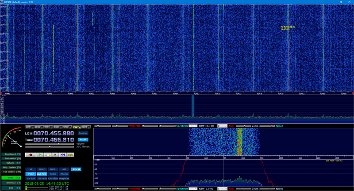Select FM demodulation mode
The height and width of the screenshot is (191, 354).
pyautogui.click(x=49, y=127)
